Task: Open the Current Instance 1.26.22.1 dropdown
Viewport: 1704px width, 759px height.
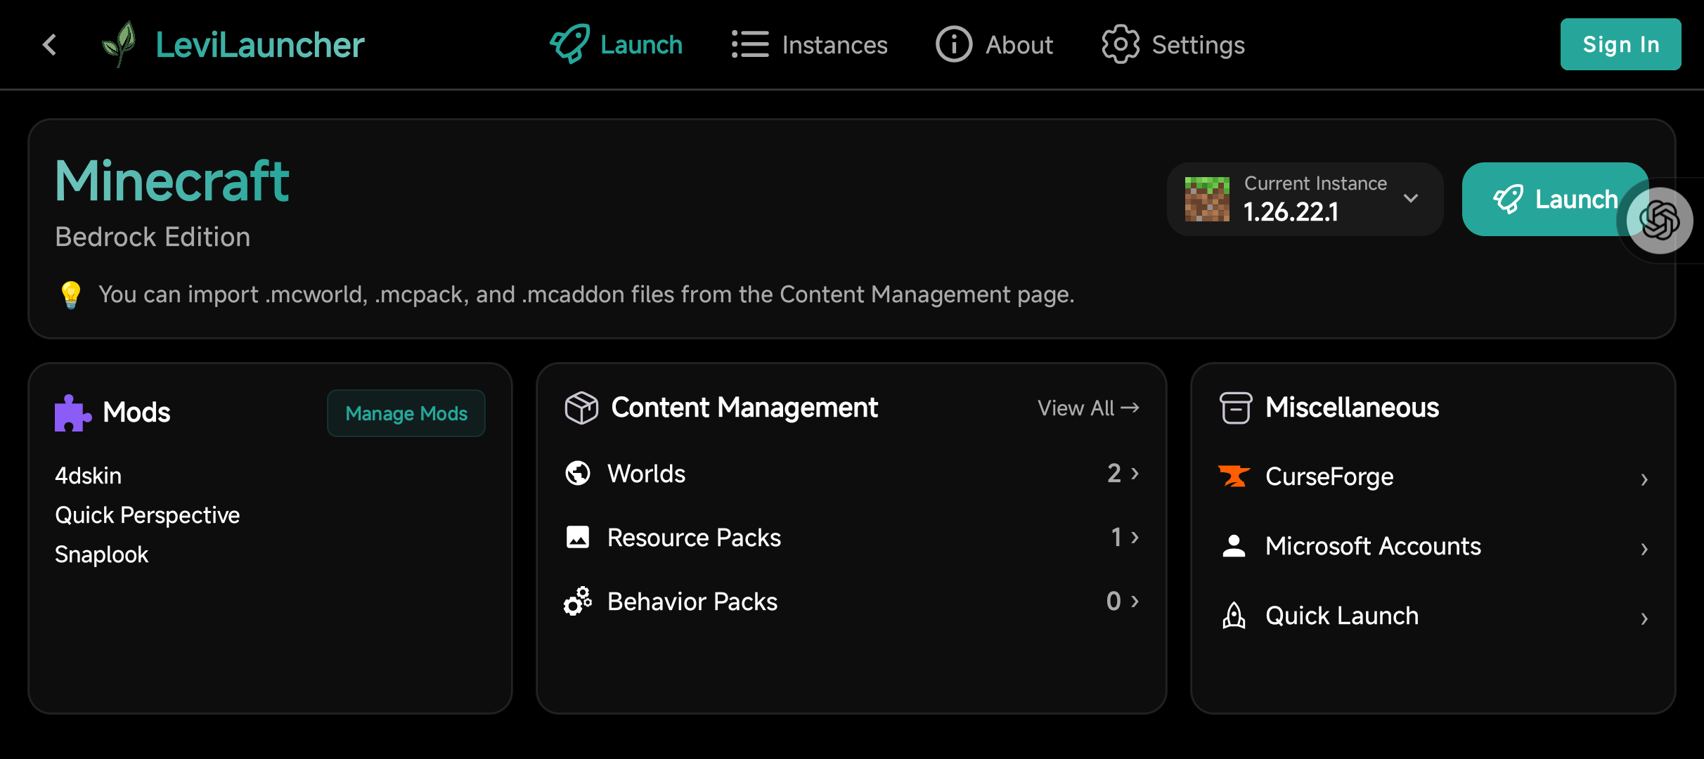Action: (1305, 199)
